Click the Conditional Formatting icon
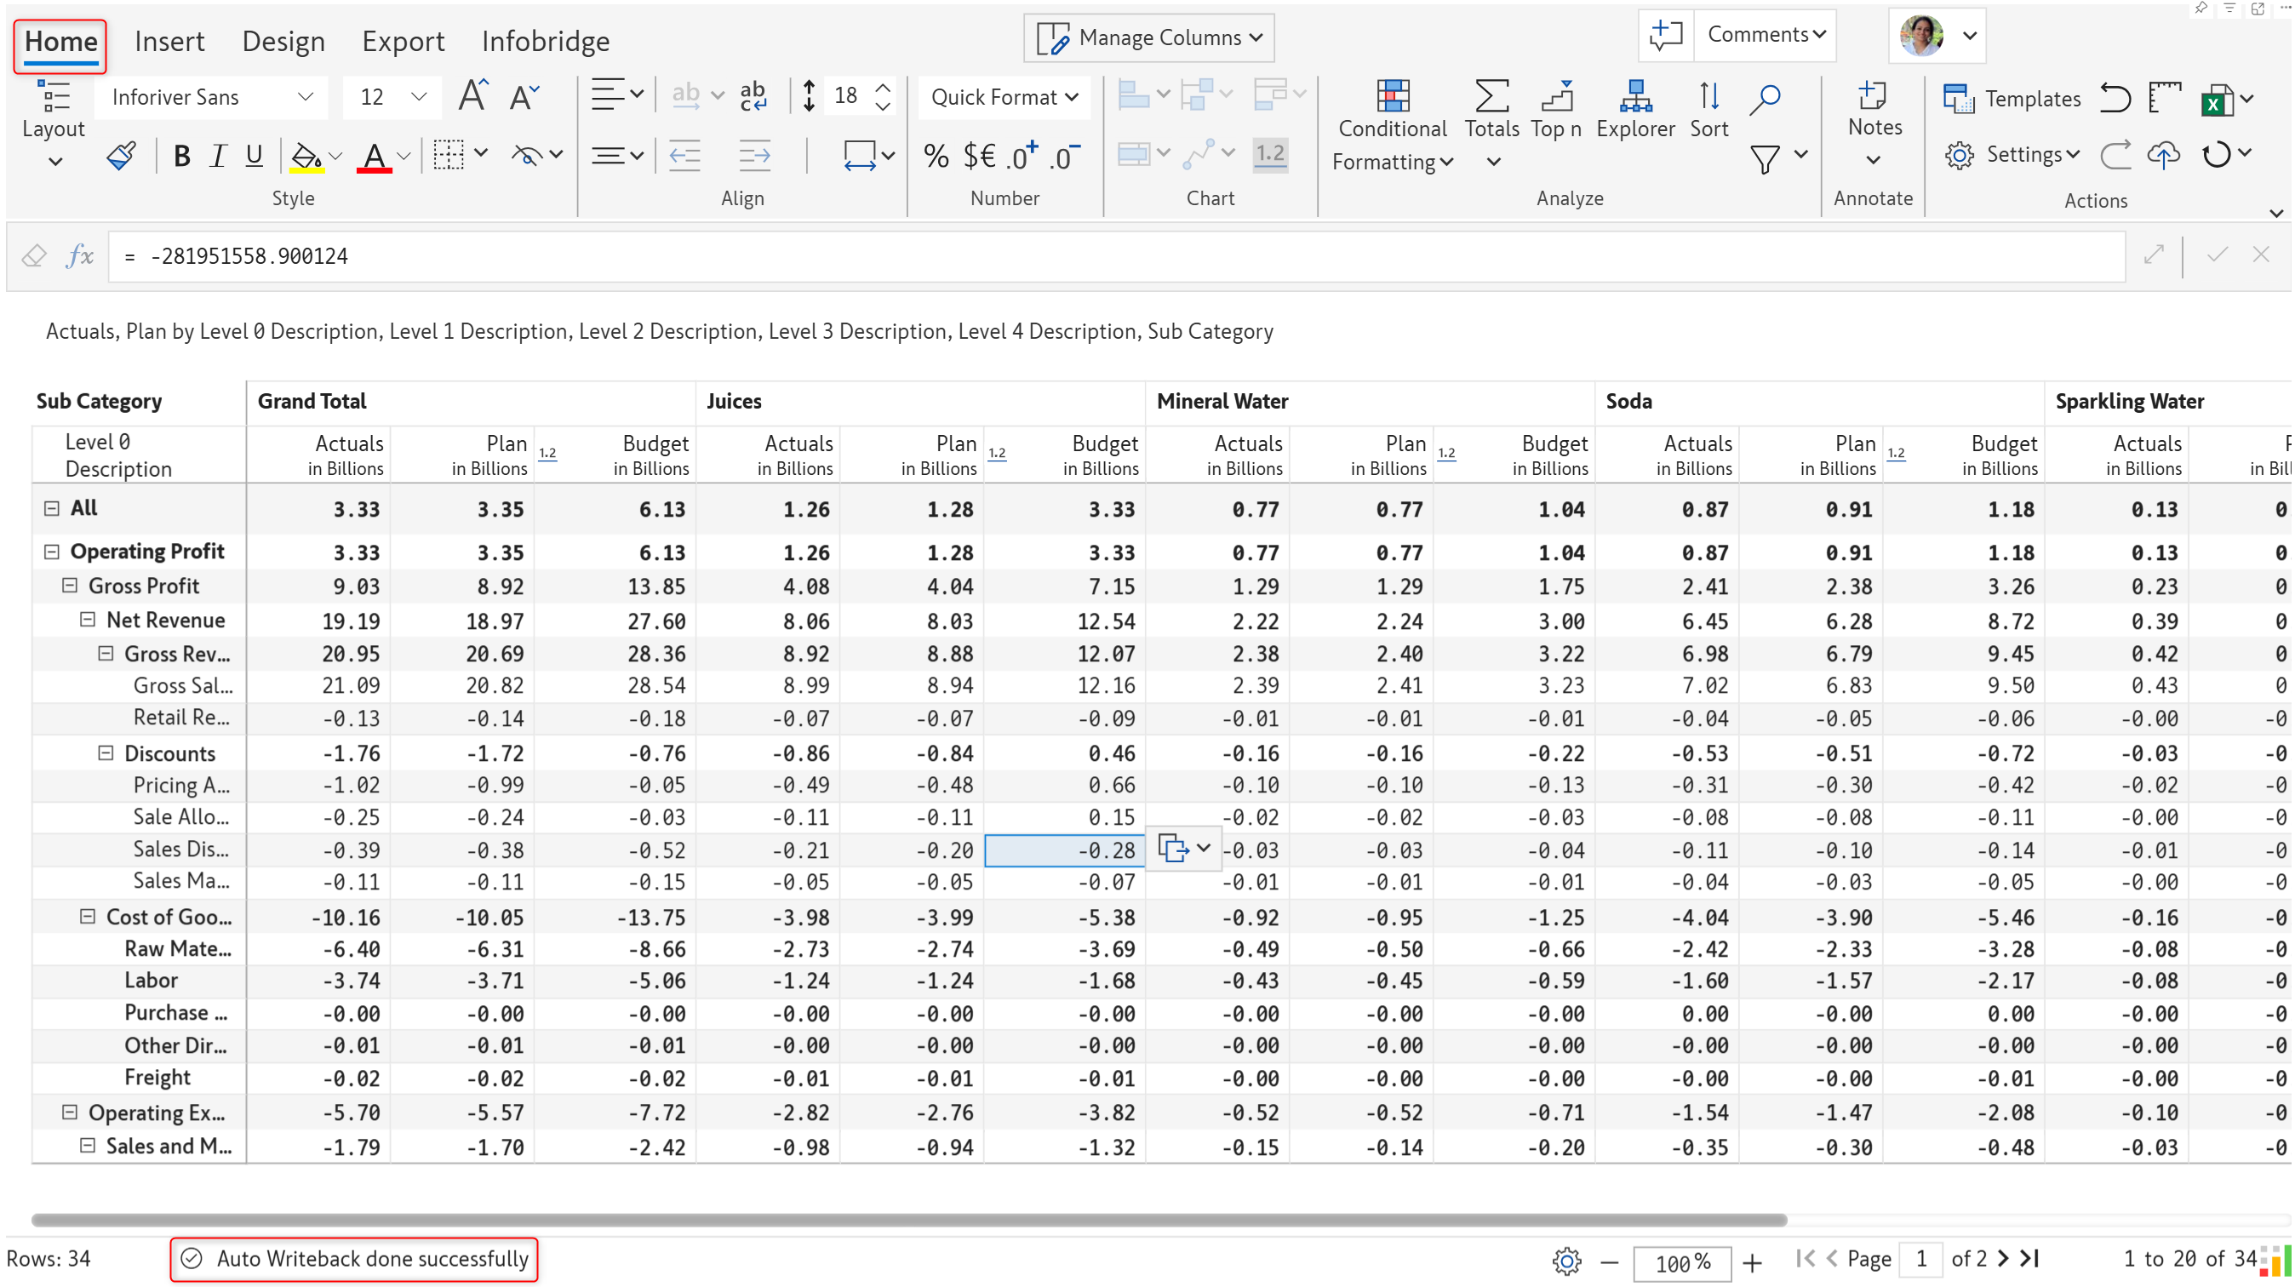2295x1287 pixels. point(1393,97)
